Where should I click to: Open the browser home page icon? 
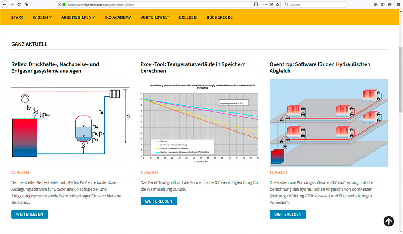click(x=26, y=4)
